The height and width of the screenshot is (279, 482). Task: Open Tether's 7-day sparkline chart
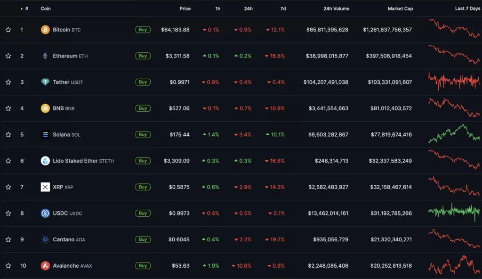click(x=454, y=81)
